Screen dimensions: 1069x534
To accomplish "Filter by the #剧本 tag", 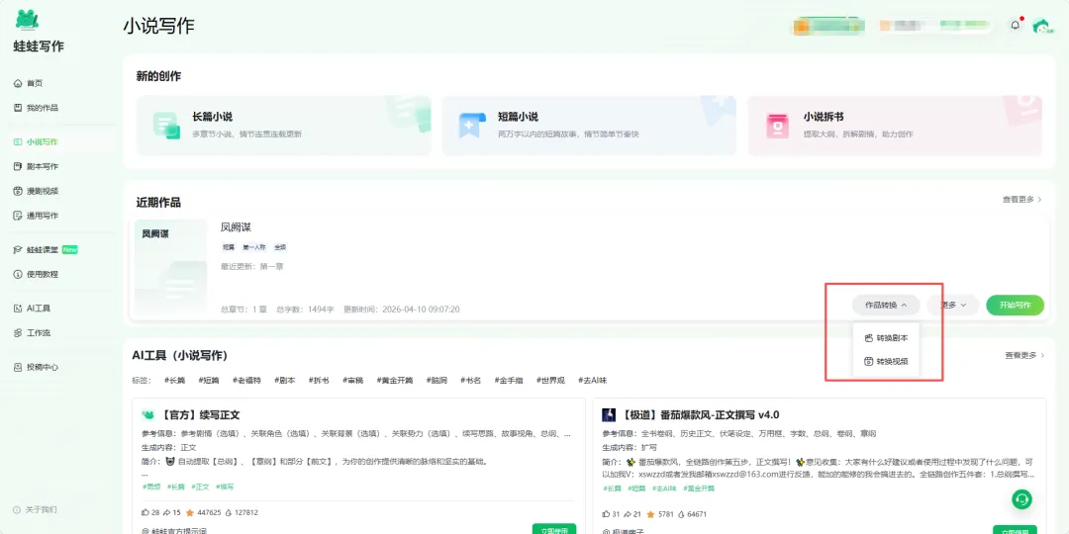I will (x=285, y=380).
